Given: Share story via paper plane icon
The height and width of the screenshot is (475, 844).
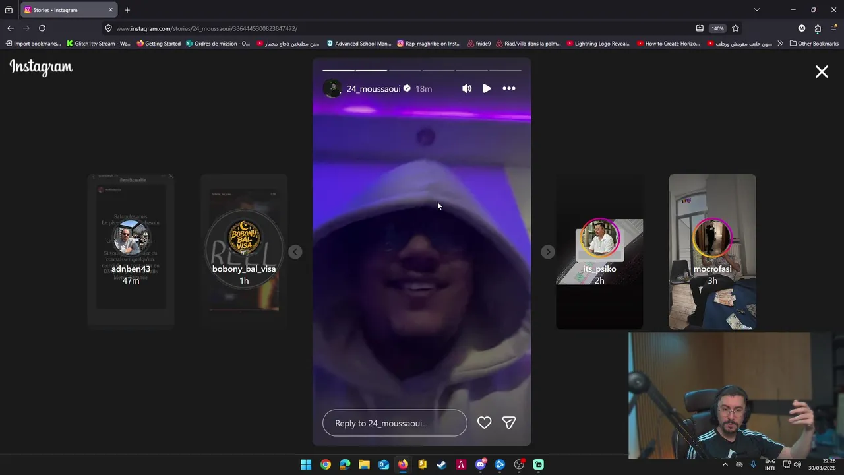Looking at the screenshot, I should pyautogui.click(x=509, y=423).
